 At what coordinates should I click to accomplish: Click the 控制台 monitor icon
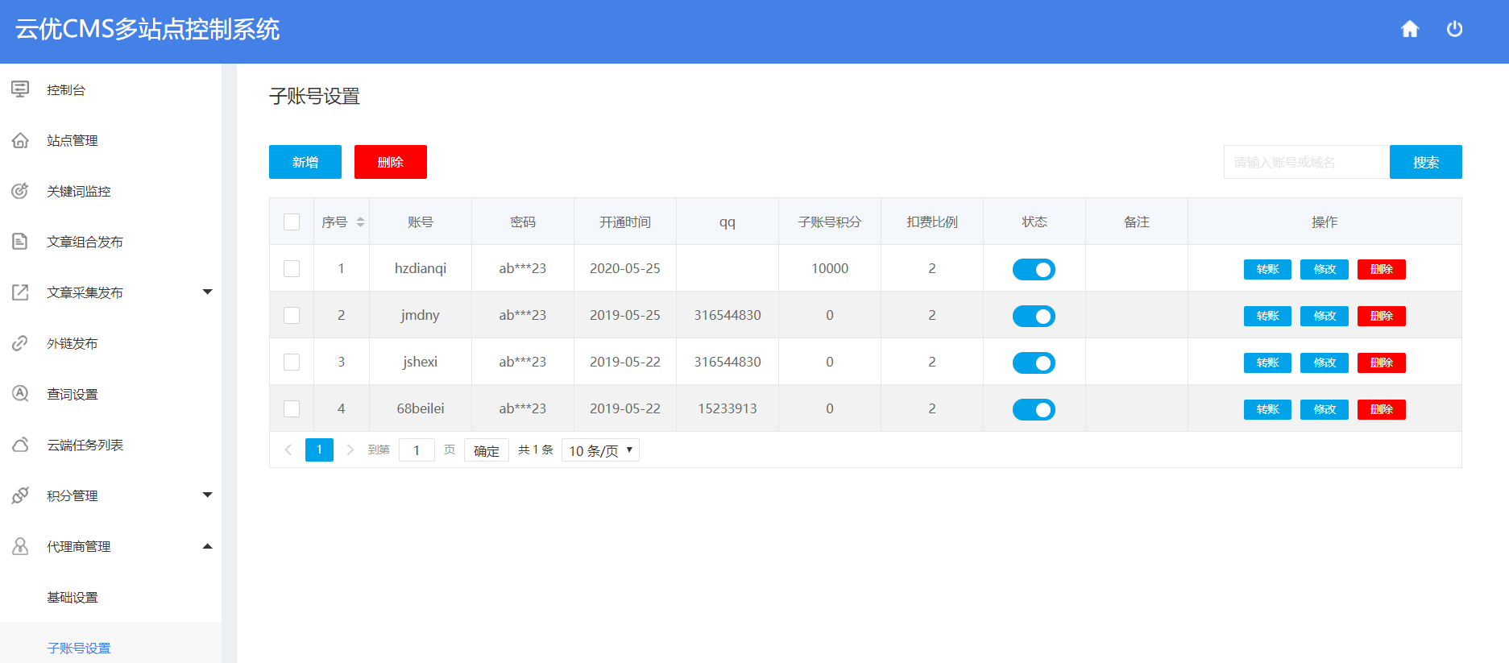[x=20, y=89]
